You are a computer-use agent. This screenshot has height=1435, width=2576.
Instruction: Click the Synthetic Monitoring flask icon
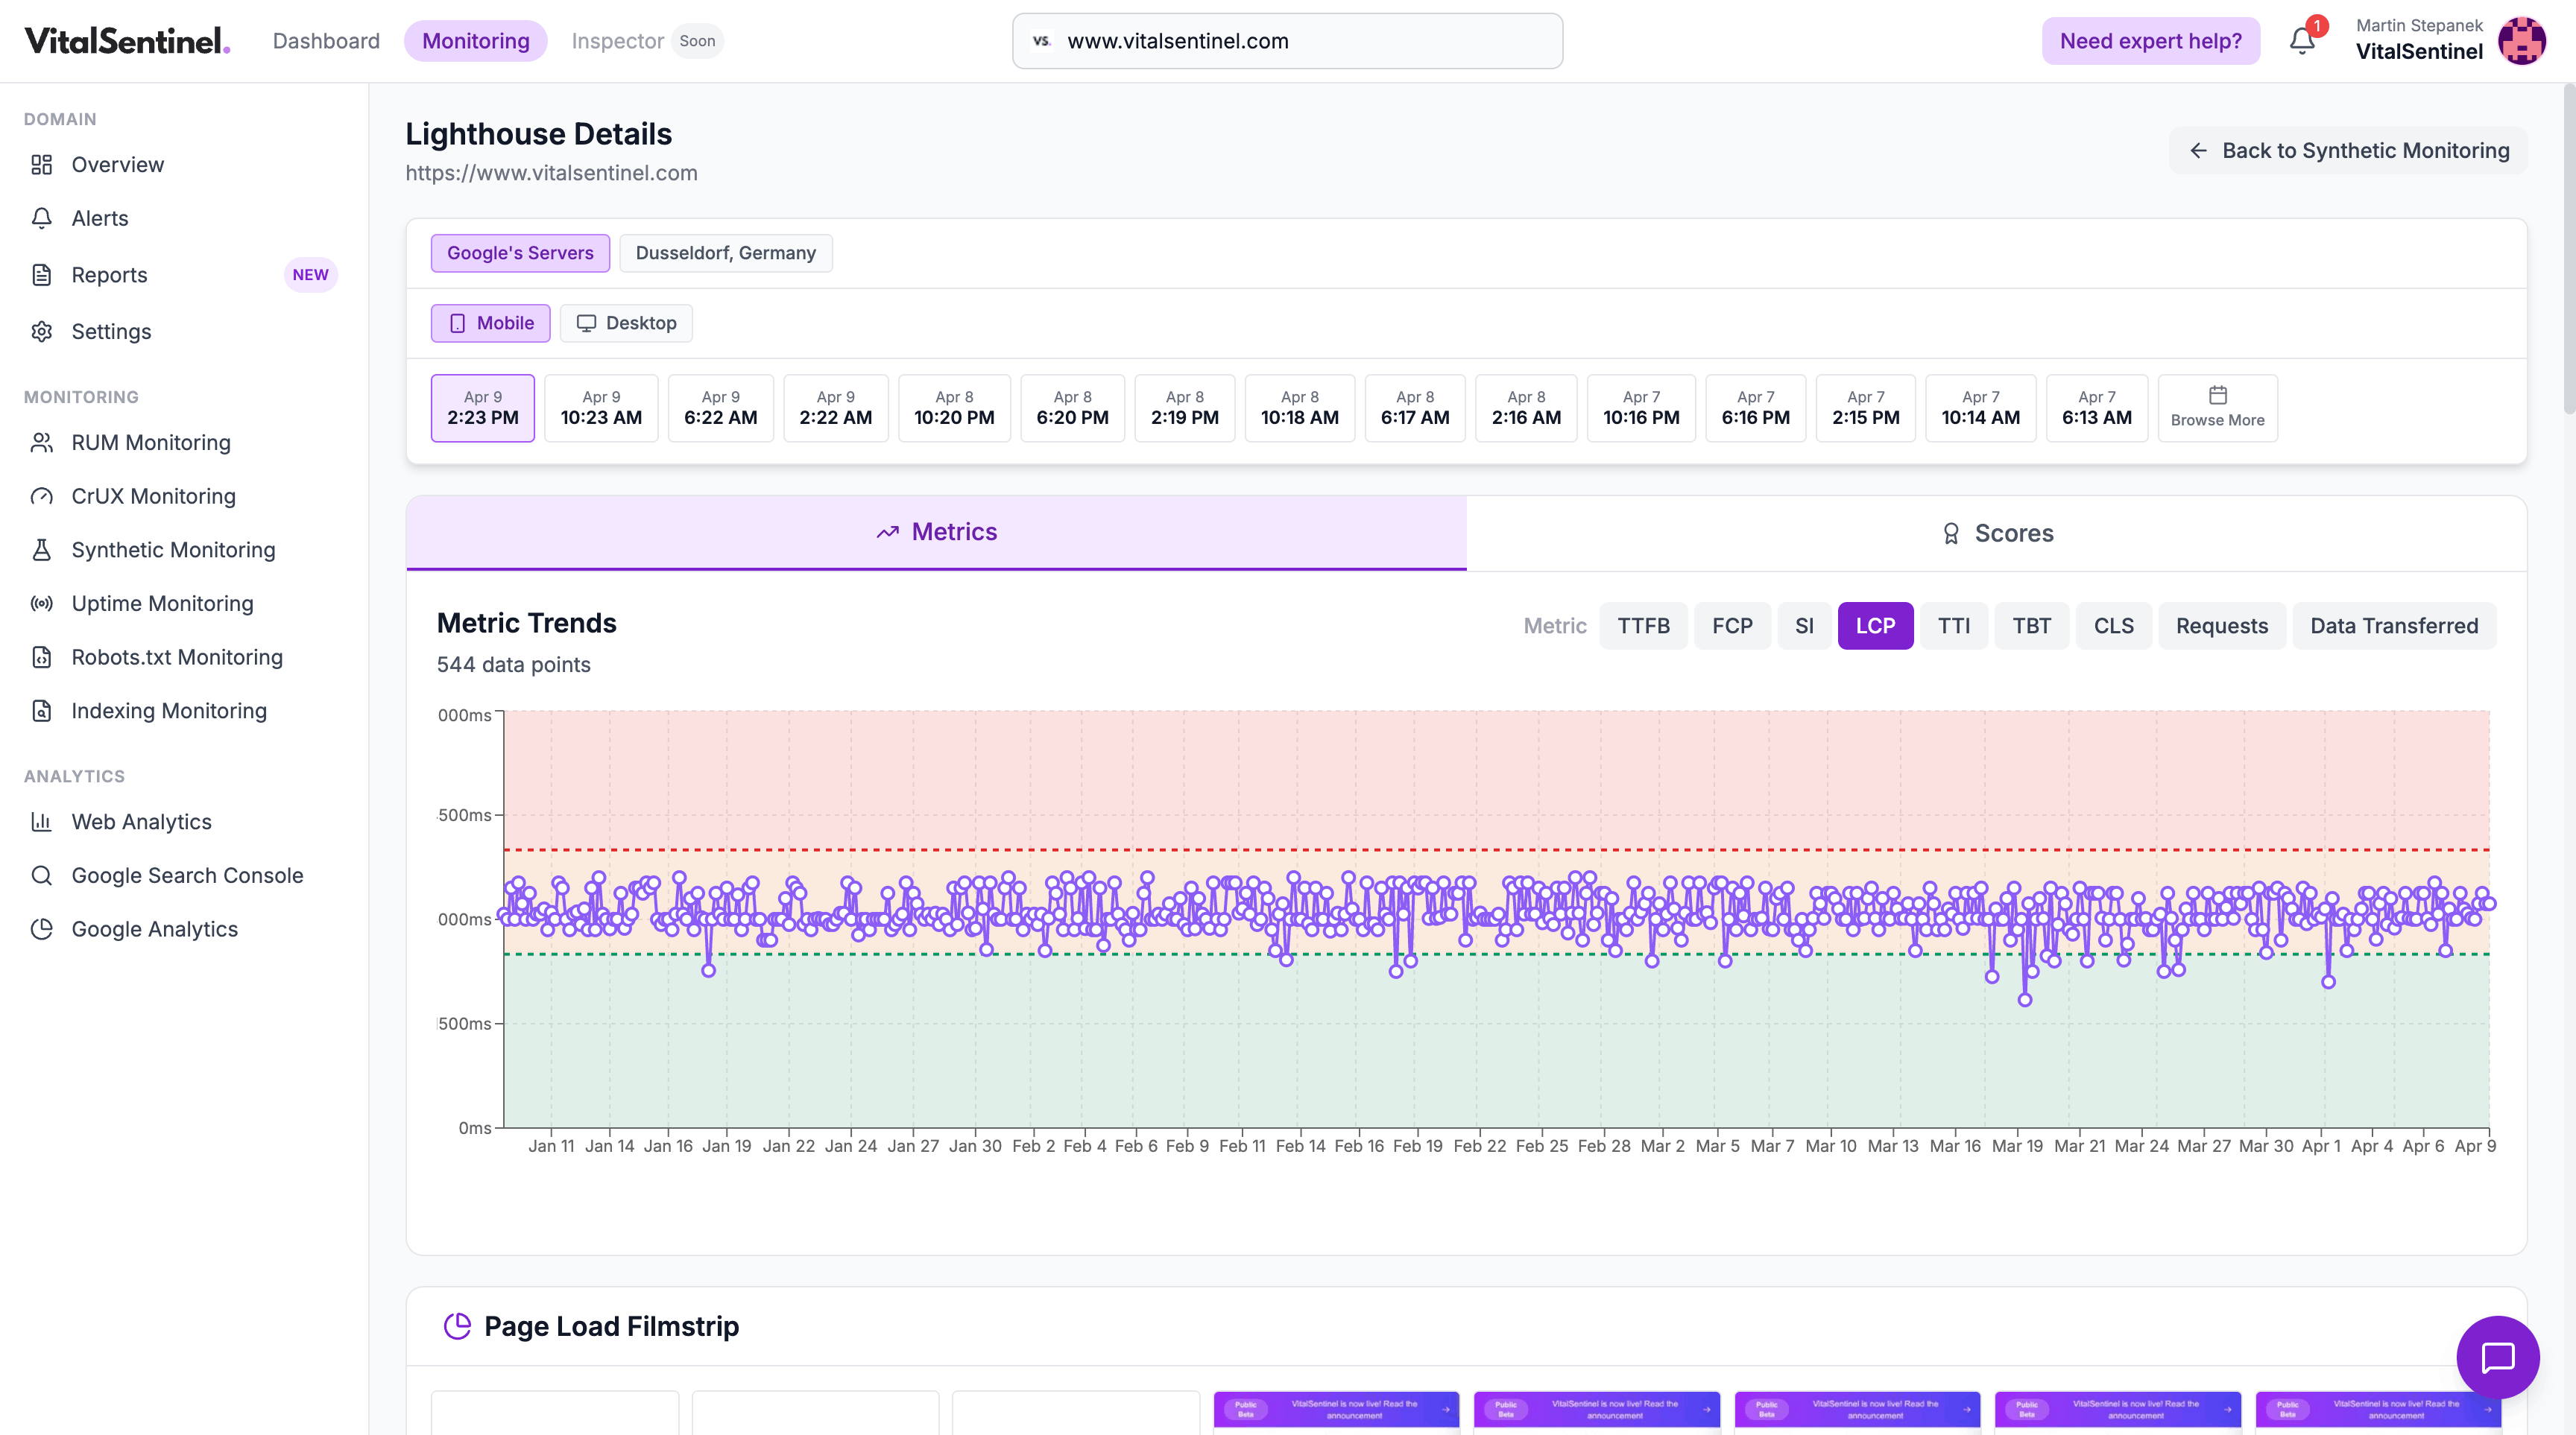pyautogui.click(x=42, y=550)
